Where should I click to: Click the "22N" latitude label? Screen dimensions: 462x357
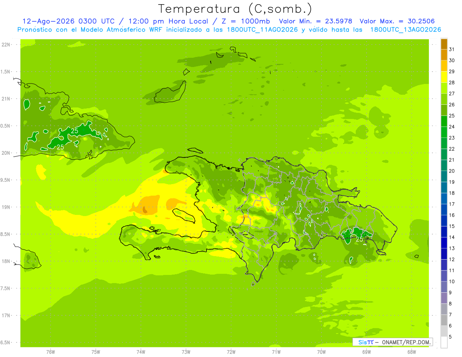point(6,45)
